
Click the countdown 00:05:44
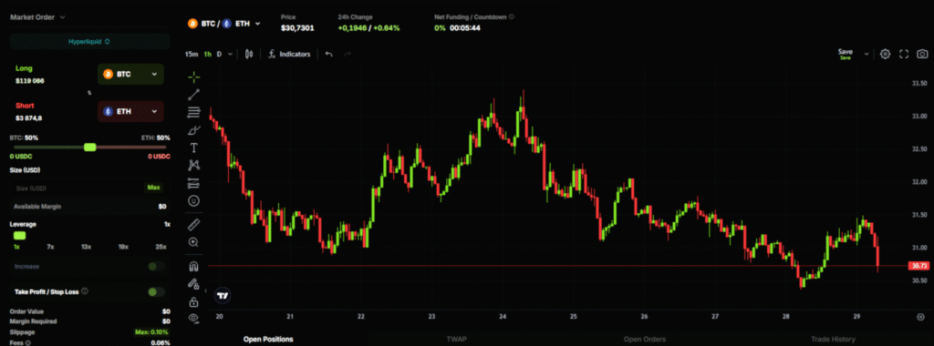465,28
